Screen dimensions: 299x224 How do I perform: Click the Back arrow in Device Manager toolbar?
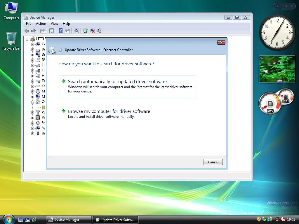tap(27, 31)
